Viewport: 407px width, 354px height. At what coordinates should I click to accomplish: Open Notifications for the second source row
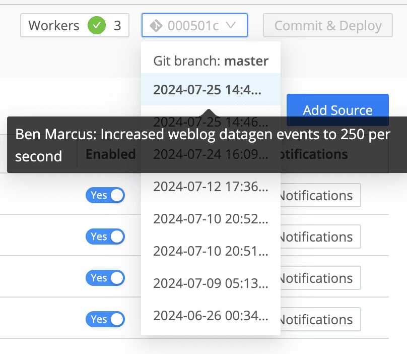click(317, 237)
